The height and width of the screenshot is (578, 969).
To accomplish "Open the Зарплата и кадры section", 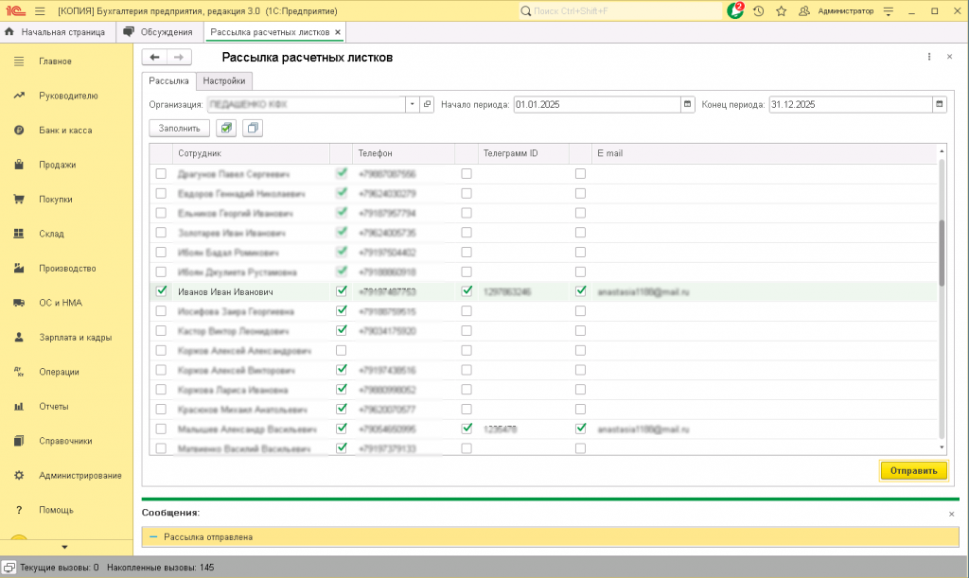I will [x=75, y=337].
